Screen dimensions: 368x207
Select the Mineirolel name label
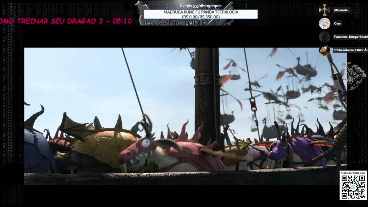point(341,10)
